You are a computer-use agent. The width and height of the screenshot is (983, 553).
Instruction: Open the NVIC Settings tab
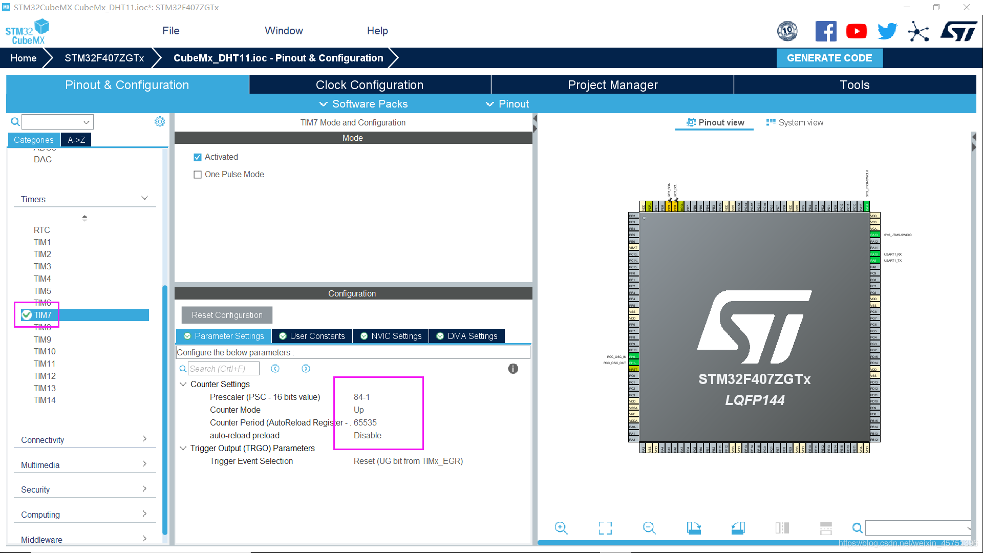(391, 336)
